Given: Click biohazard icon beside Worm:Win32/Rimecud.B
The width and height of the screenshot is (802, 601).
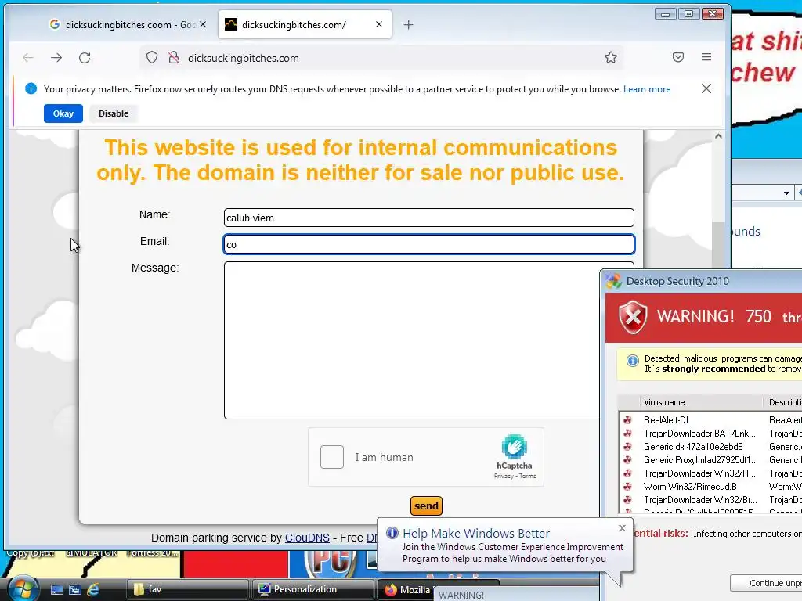Looking at the screenshot, I should click(x=627, y=487).
